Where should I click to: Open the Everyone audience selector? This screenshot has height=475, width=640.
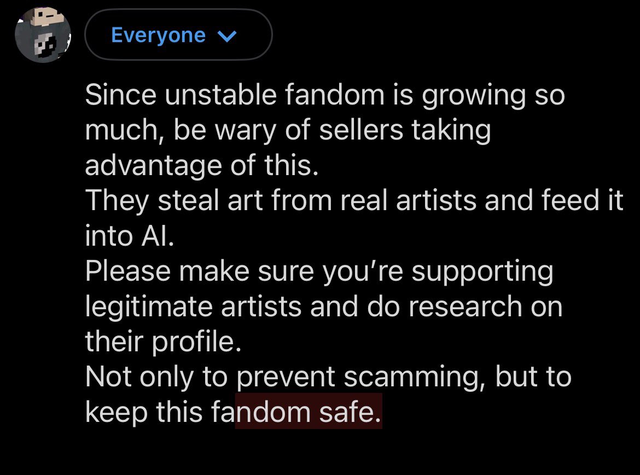178,34
